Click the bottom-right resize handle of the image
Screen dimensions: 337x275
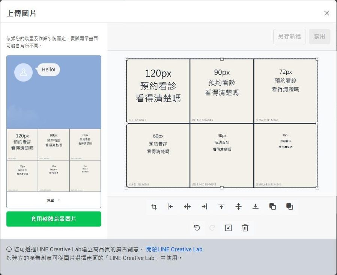coord(317,187)
